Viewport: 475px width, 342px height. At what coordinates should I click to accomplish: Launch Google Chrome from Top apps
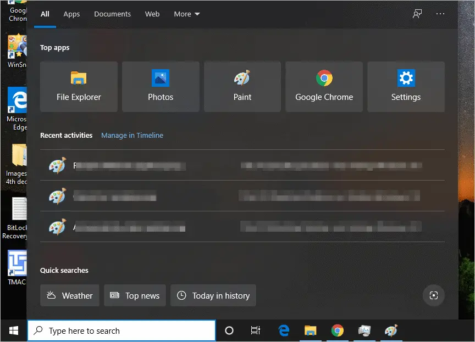[x=324, y=87]
